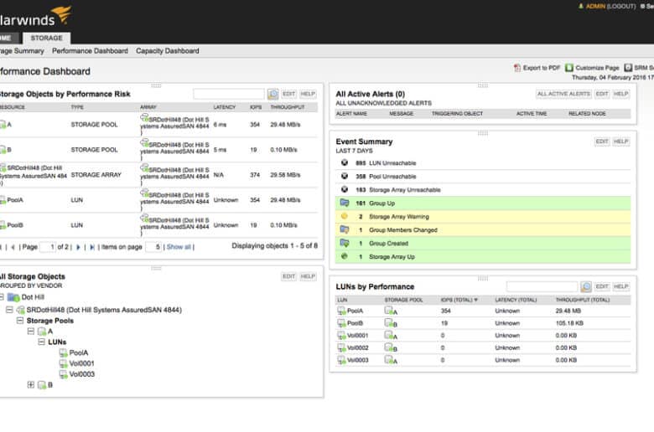Click the Dot Hill vendor folder icon
The width and height of the screenshot is (654, 432).
[x=13, y=297]
